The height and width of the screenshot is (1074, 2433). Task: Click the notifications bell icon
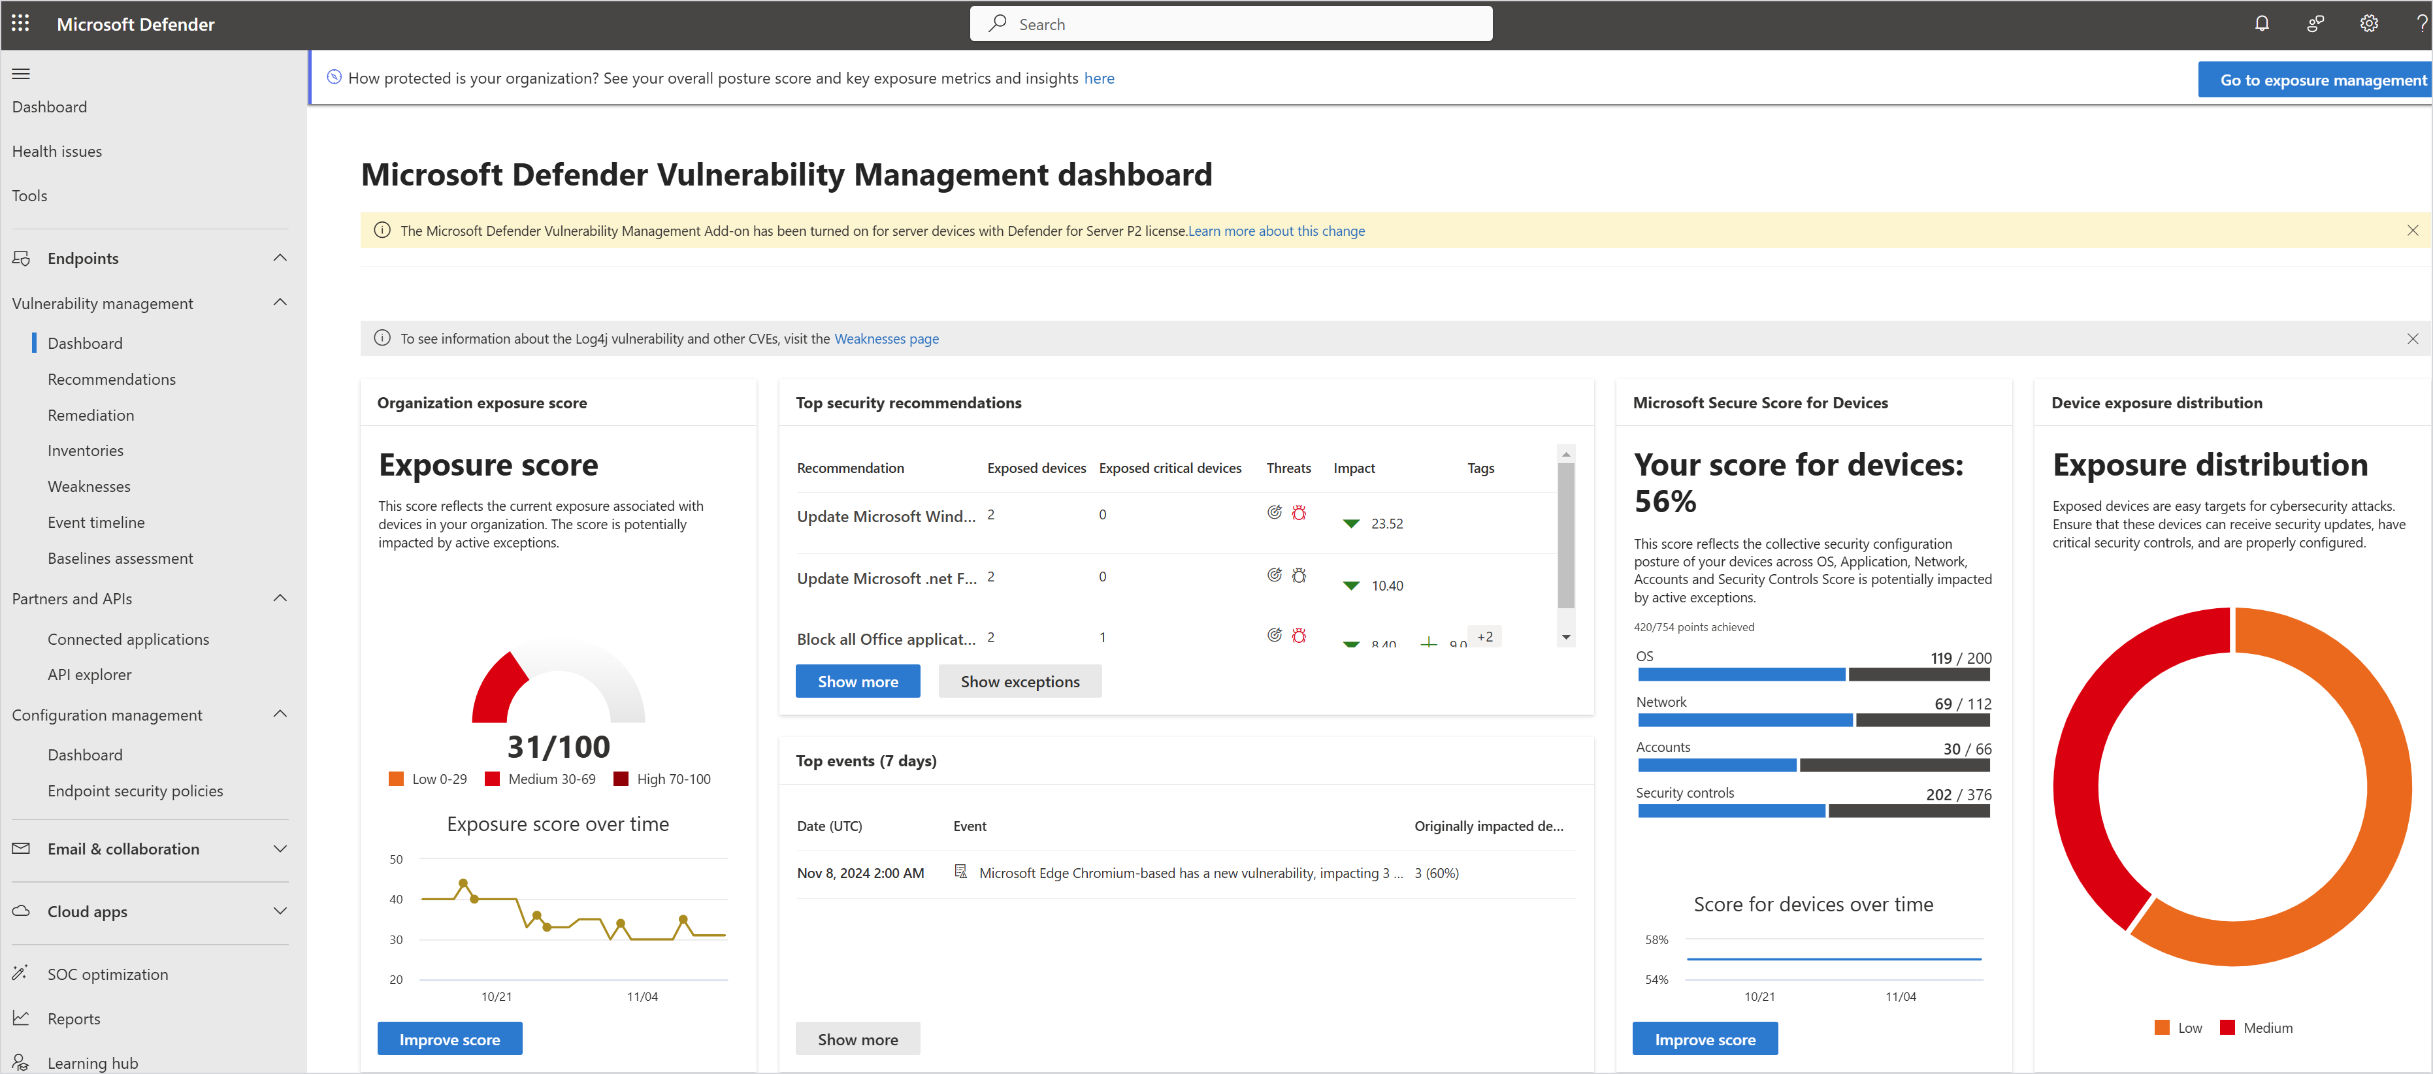tap(2261, 24)
